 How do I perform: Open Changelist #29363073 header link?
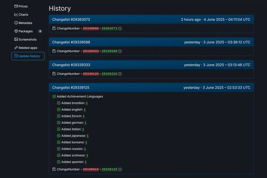coord(71,20)
